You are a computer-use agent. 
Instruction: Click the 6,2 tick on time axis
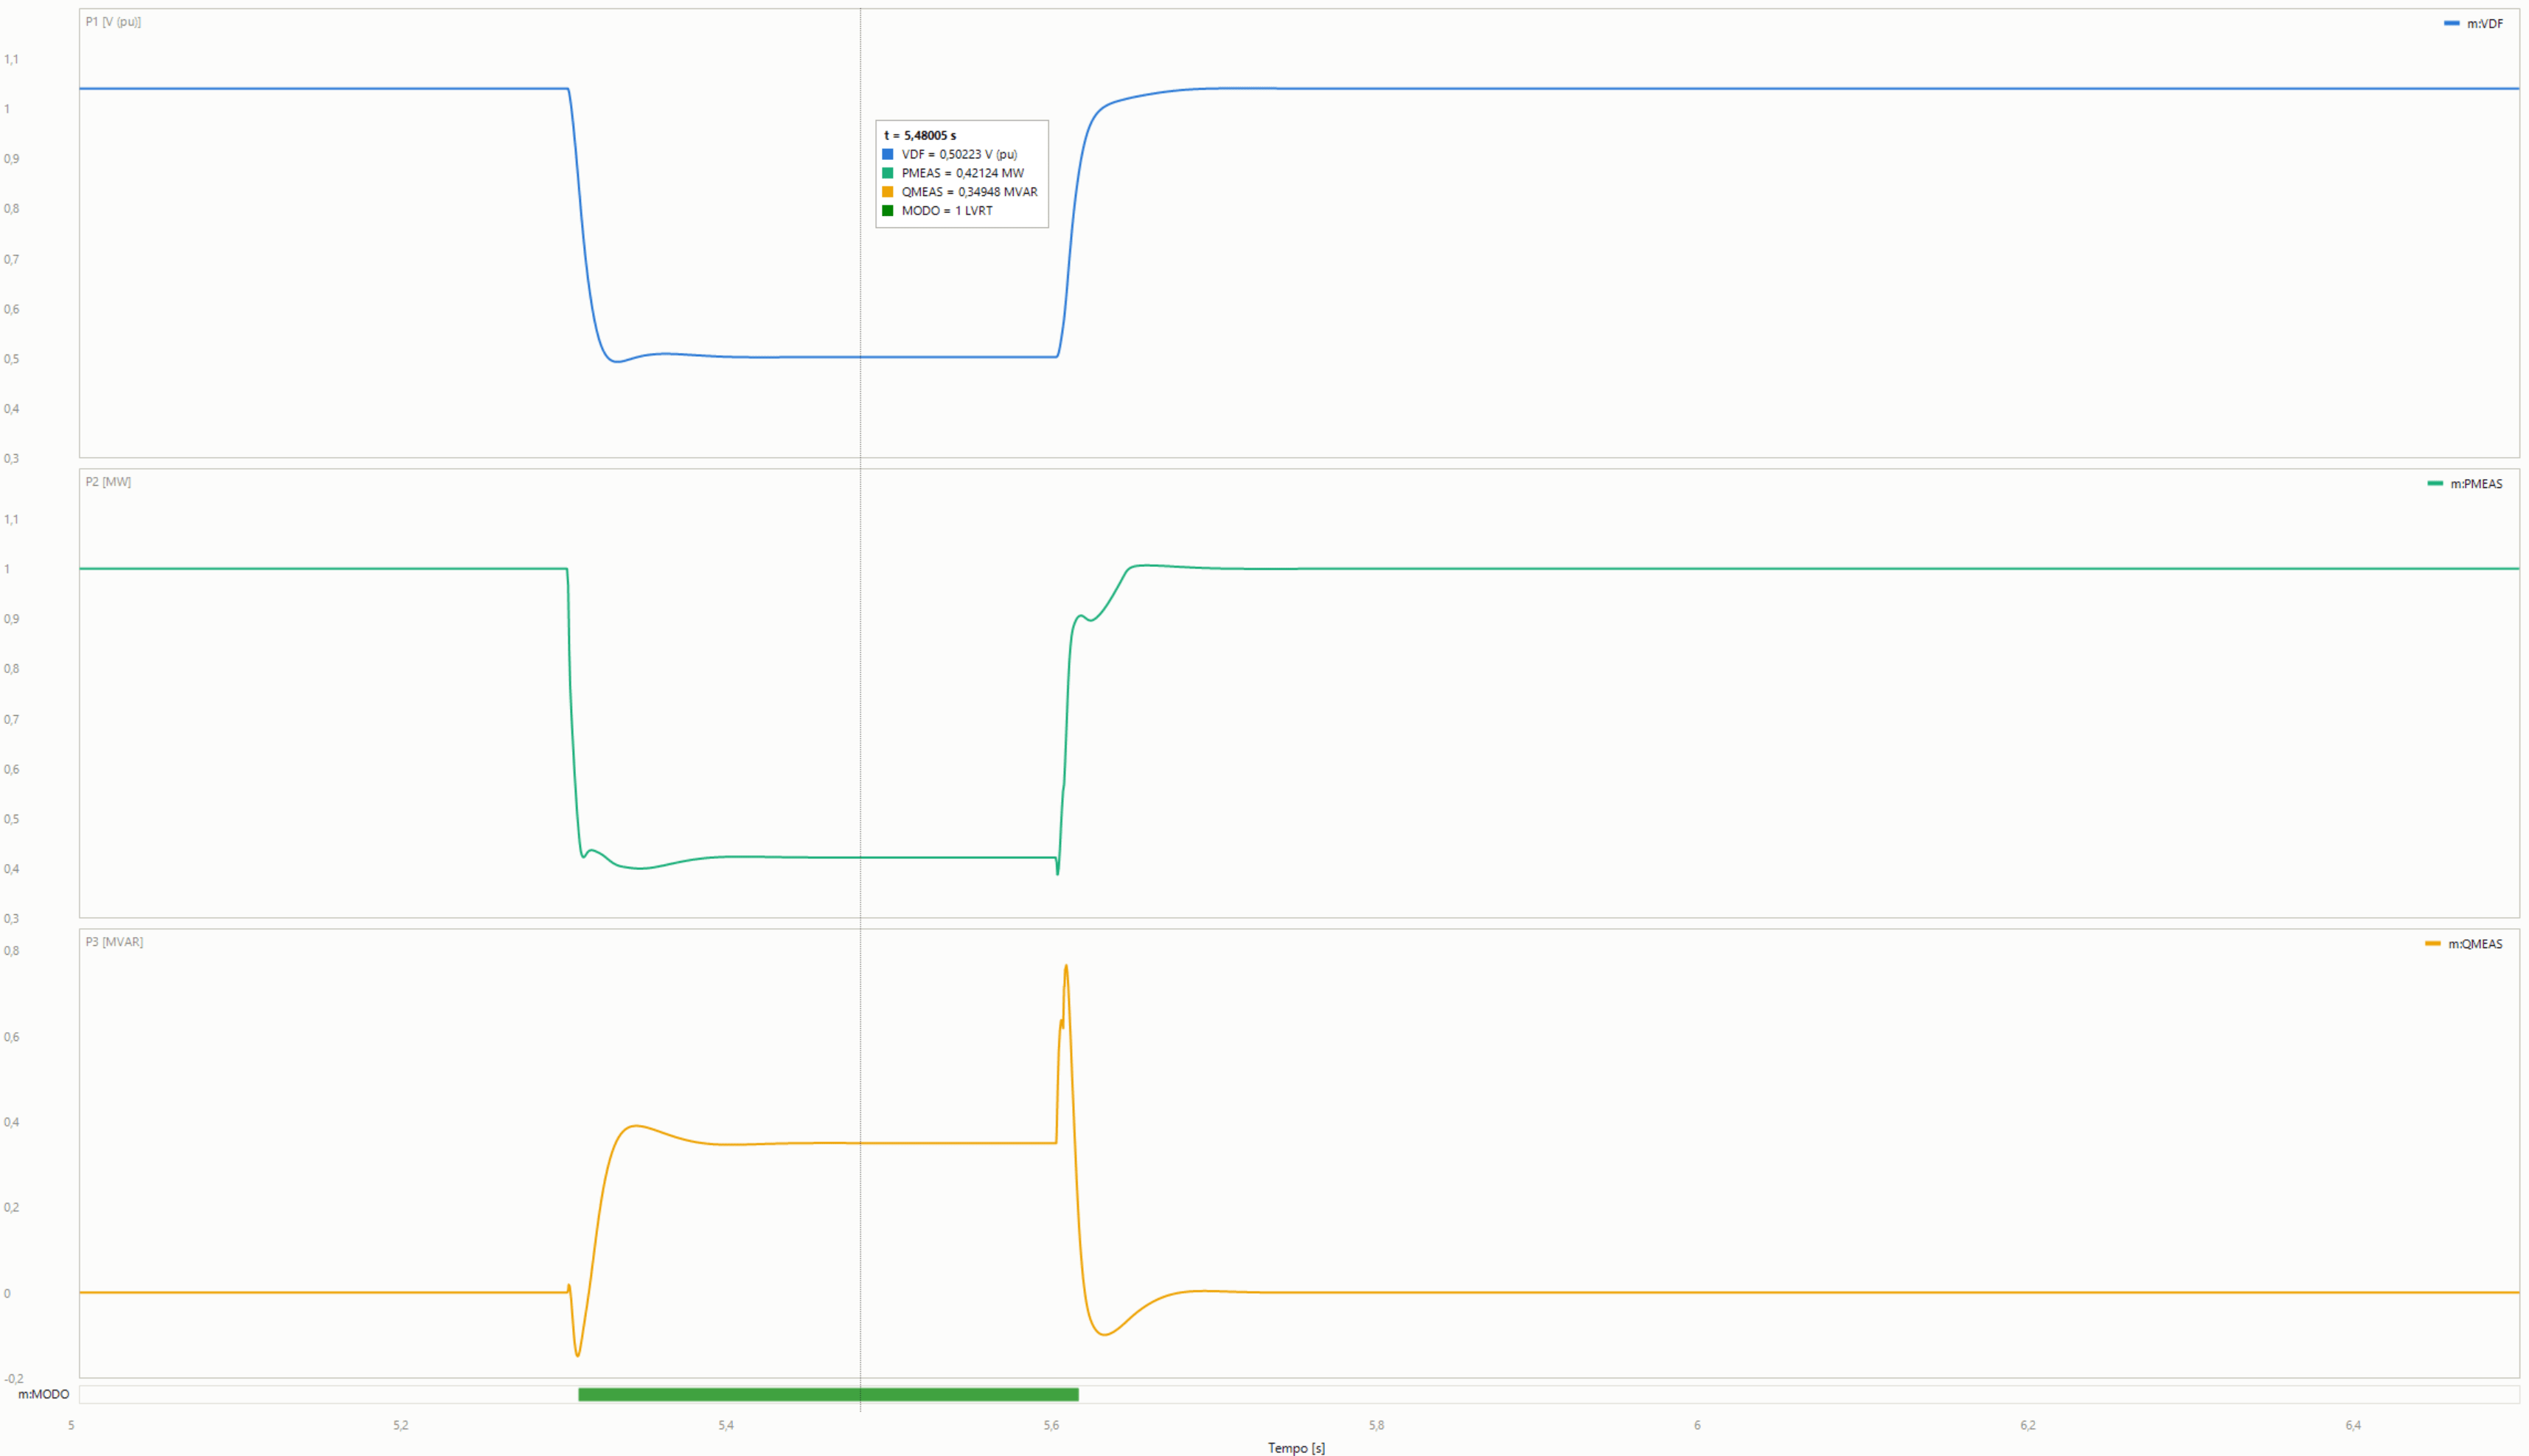[x=2028, y=1425]
